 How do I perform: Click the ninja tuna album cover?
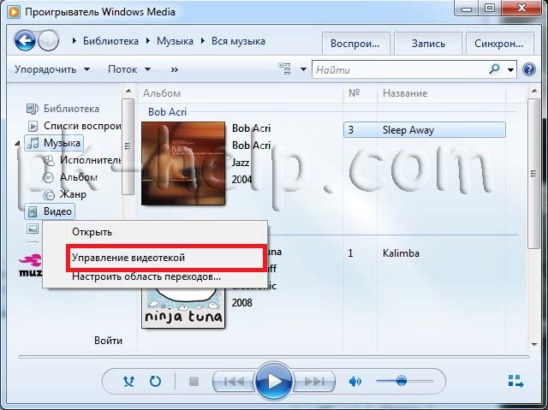pyautogui.click(x=183, y=307)
